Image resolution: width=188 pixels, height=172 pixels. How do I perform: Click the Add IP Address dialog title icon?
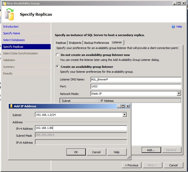pos(11,106)
